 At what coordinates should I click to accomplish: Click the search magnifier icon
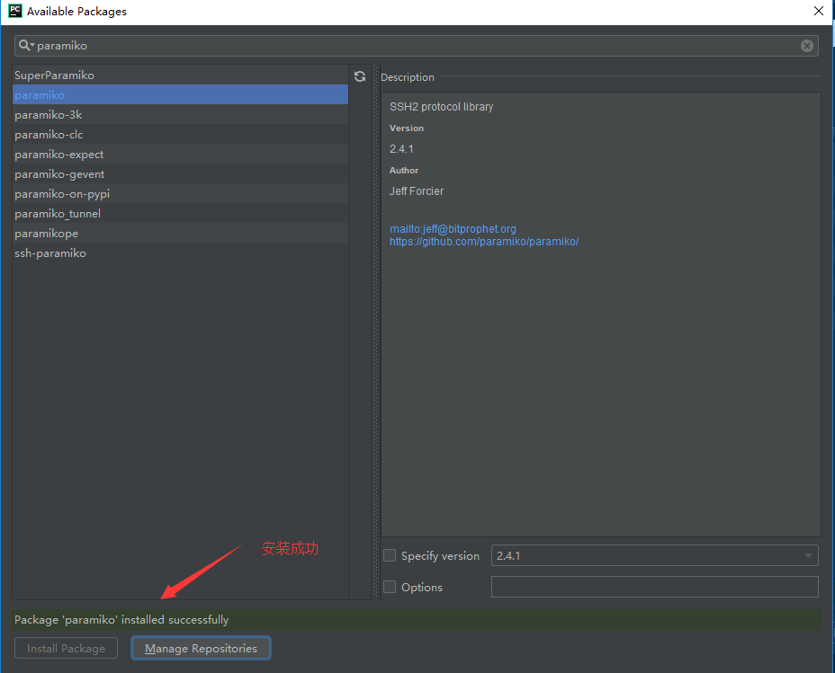tap(25, 45)
